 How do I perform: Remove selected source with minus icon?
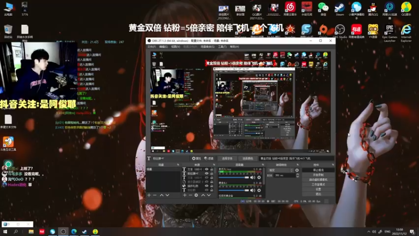coord(190,195)
